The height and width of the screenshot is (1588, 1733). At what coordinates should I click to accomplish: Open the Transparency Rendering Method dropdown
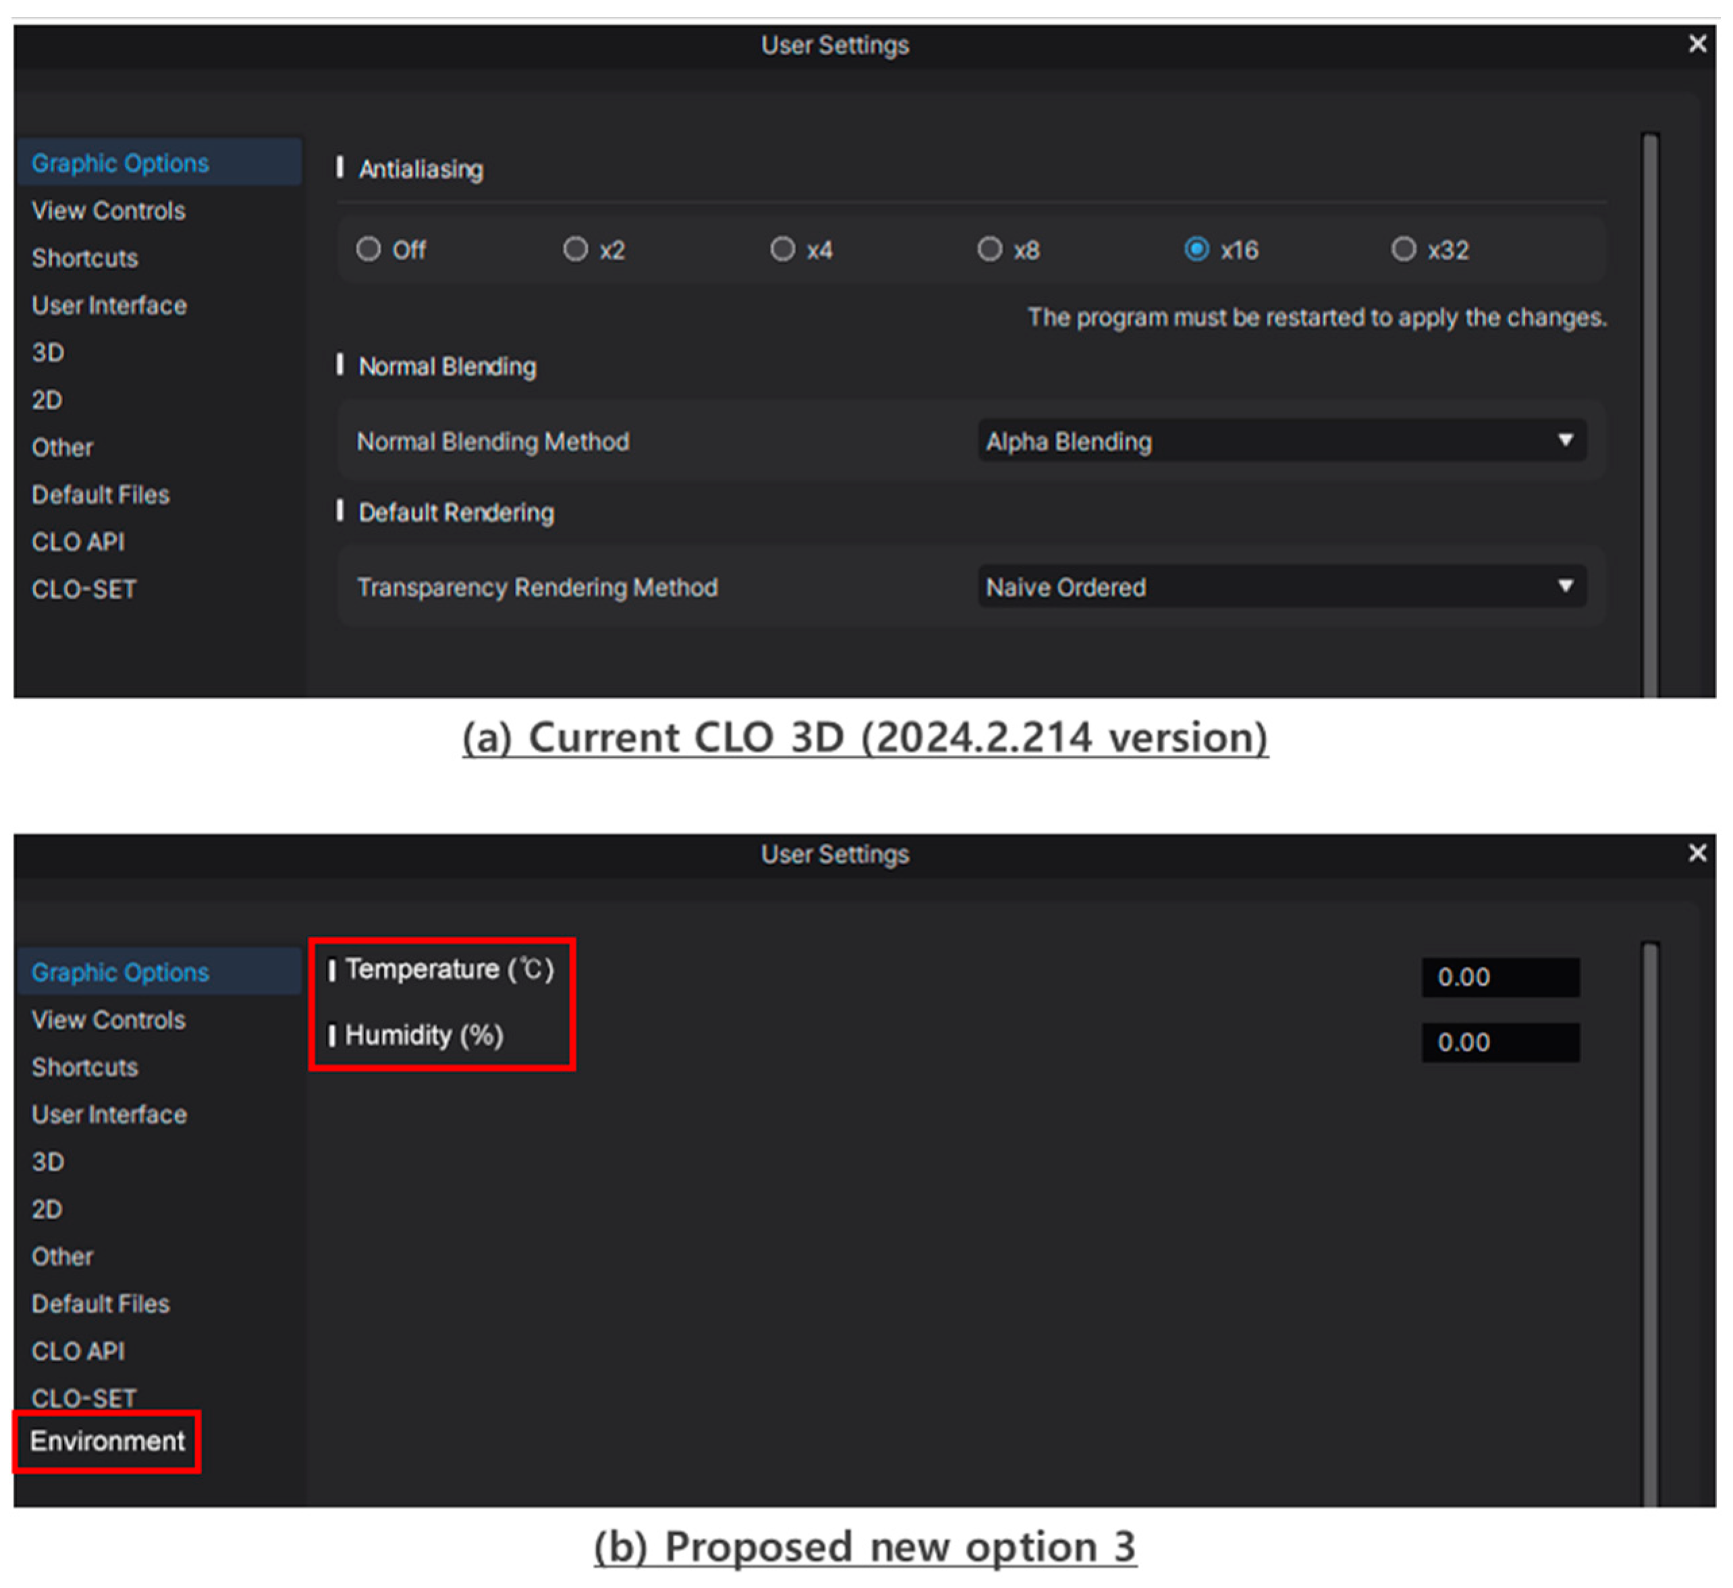click(1282, 587)
